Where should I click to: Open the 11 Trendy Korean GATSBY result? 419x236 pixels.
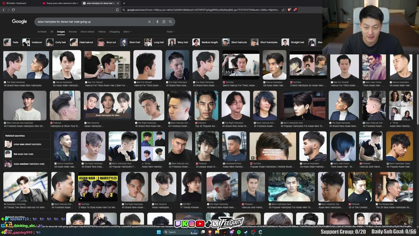191,187
